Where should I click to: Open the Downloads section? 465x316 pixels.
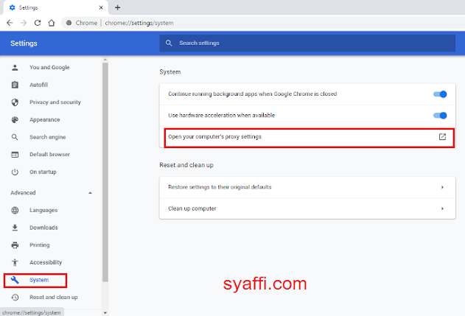point(43,228)
